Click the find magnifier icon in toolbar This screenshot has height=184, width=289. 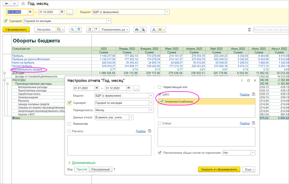pos(72,29)
